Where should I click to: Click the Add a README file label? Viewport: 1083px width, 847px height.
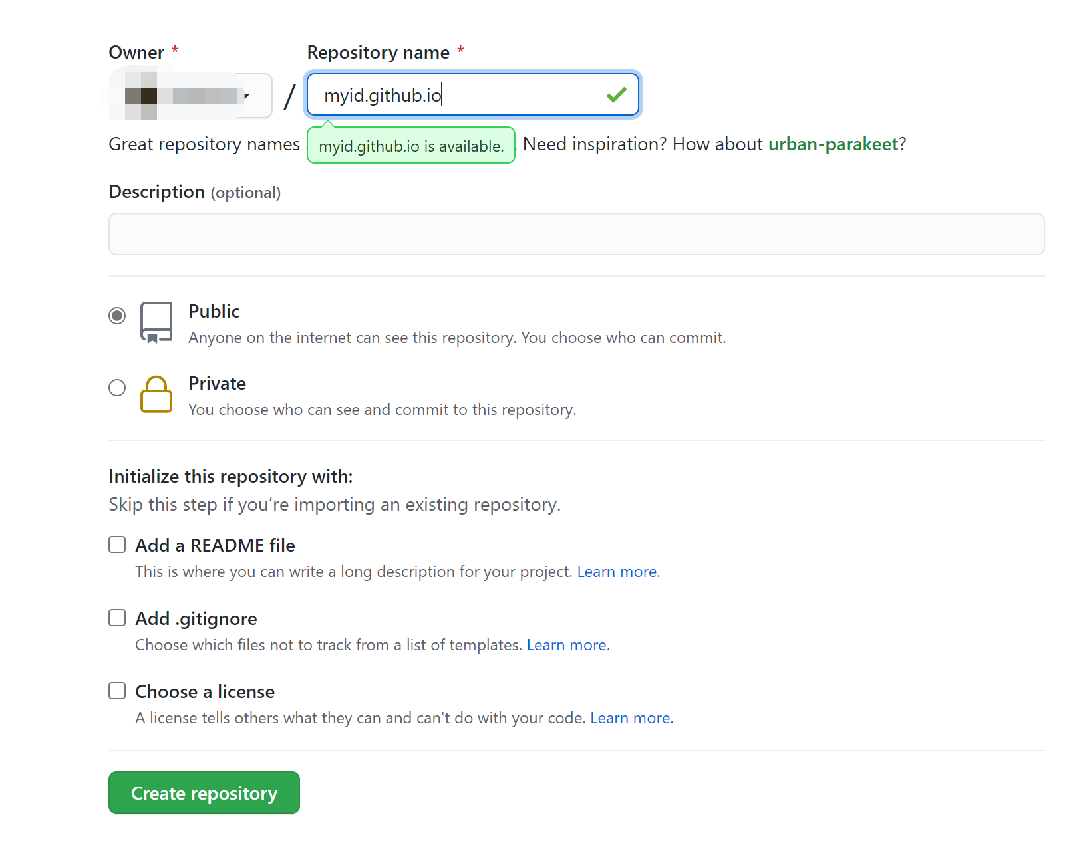click(215, 545)
